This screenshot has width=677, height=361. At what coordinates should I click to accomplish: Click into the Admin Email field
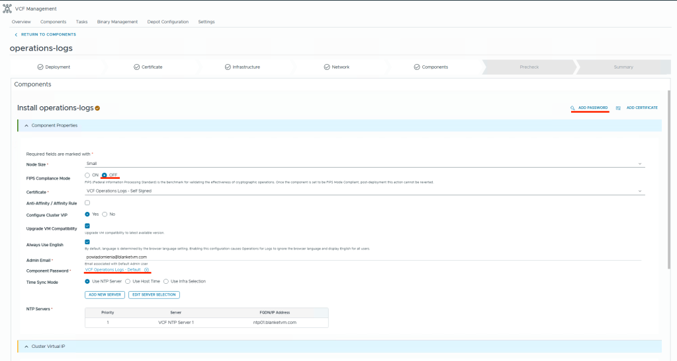364,257
